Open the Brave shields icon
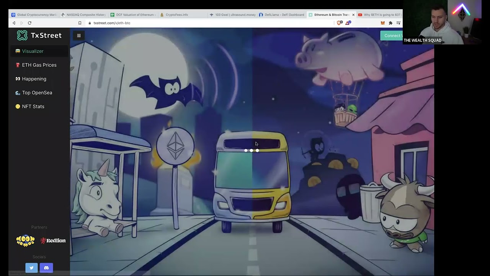490x276 pixels. tap(340, 23)
